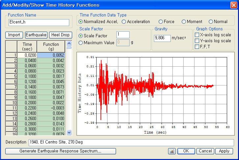
Task: Select the function cell 0.0023
Action: [x=51, y=71]
